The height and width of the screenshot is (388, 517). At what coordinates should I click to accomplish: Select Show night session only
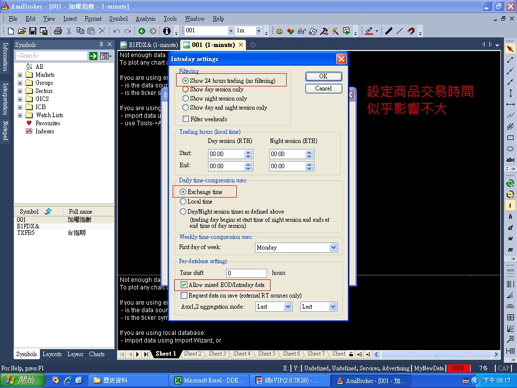186,99
